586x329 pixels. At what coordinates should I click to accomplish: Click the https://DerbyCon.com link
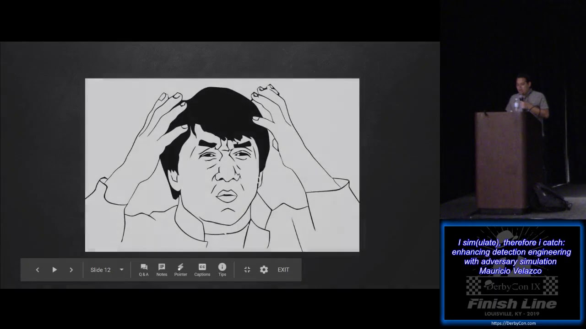513,323
